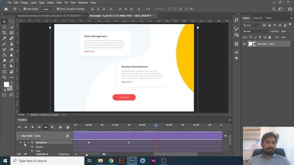
Task: Toggle Style keyframe stopwatch
Action: click(32, 151)
